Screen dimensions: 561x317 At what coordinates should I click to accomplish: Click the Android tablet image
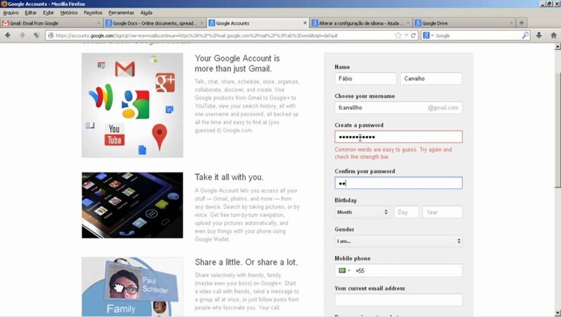pos(132,205)
